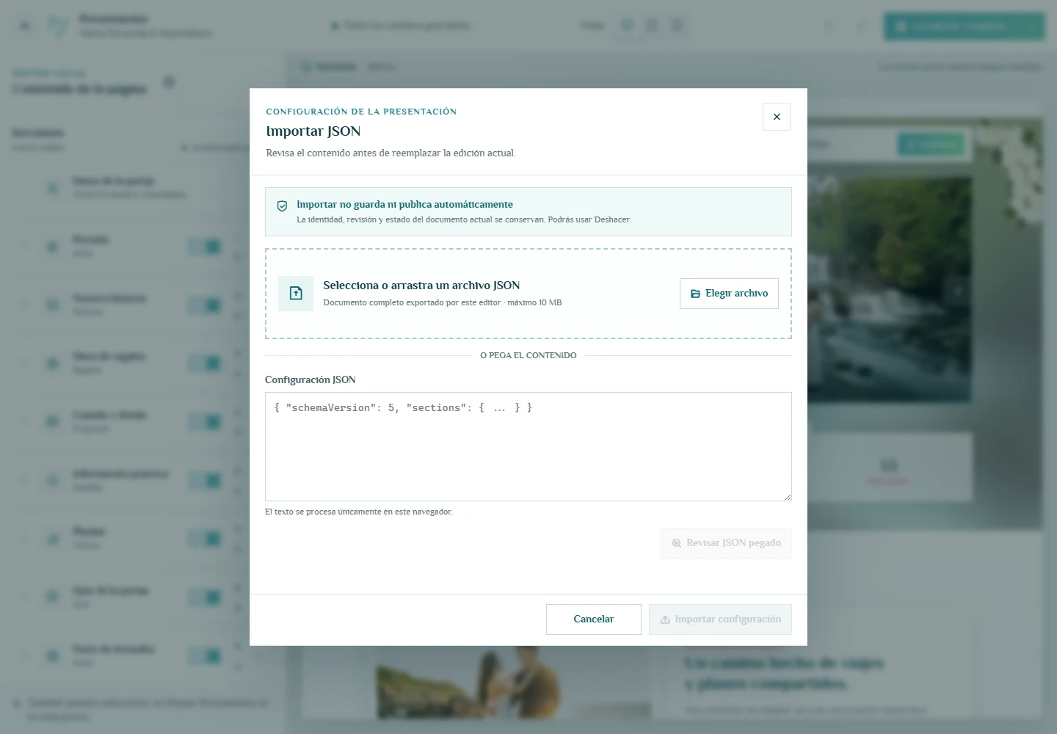1057x734 pixels.
Task: Click the "O PEGA EL CONTENIDO" separator label
Action: tap(528, 355)
